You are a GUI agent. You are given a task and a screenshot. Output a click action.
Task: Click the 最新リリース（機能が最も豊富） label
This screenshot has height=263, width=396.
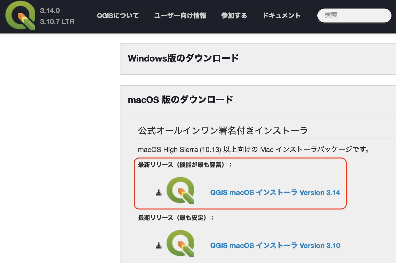pyautogui.click(x=185, y=165)
